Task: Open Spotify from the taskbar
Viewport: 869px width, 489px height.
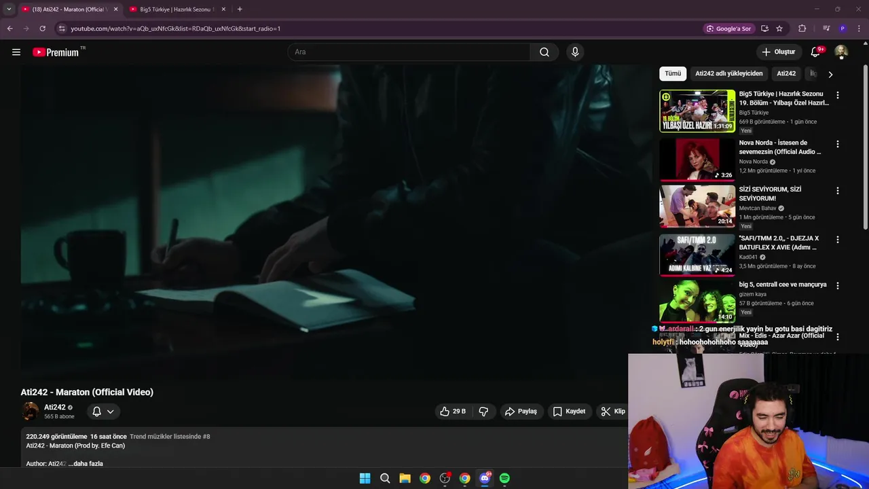Action: pyautogui.click(x=504, y=478)
